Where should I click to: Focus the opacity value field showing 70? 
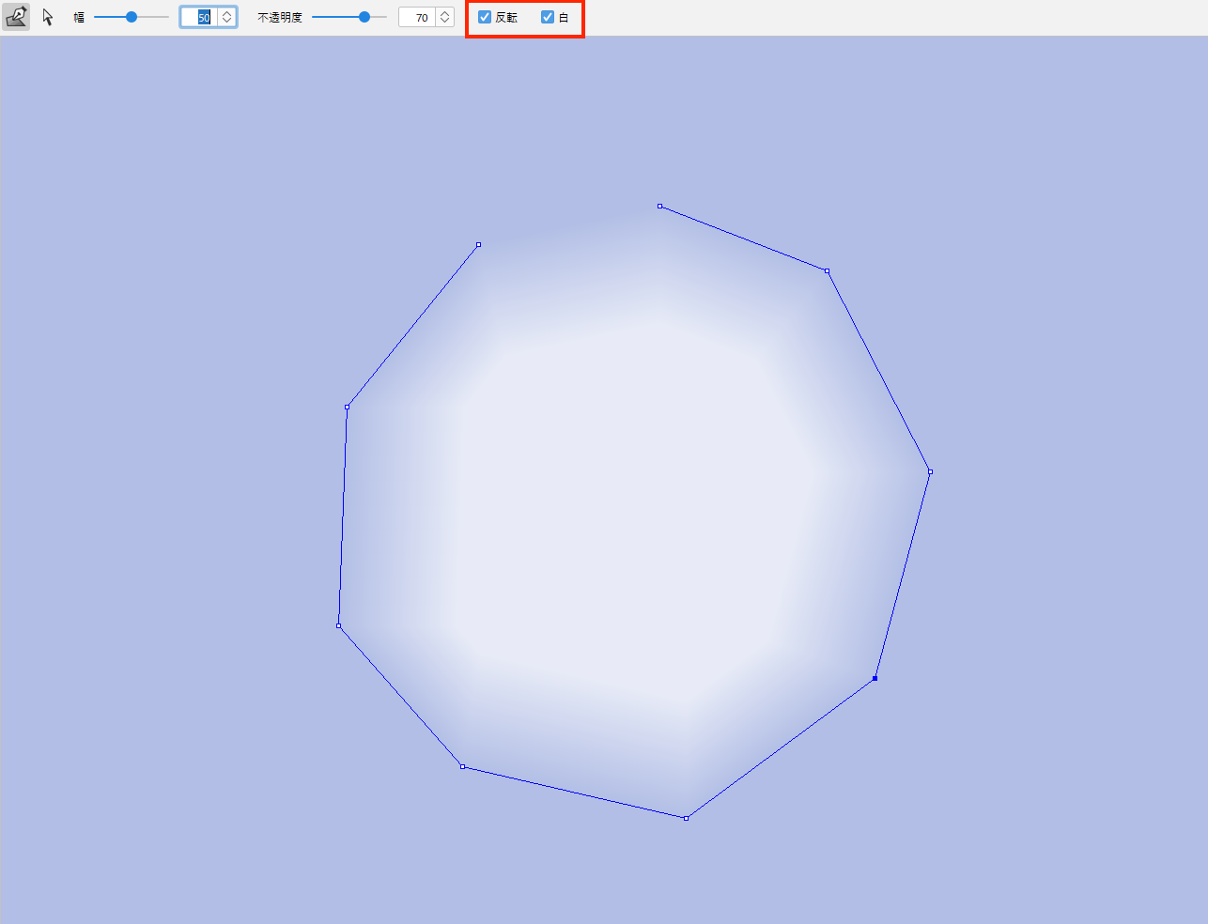tap(418, 17)
